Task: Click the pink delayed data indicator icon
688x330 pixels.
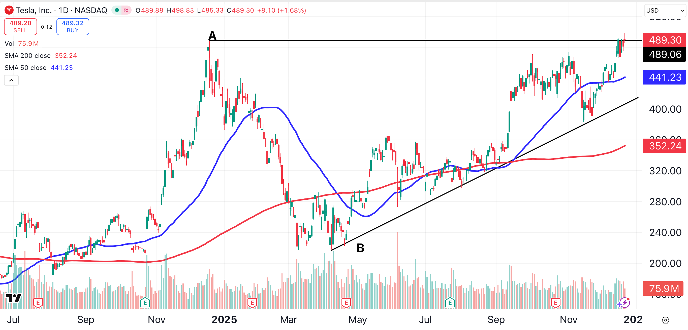Action: 126,10
